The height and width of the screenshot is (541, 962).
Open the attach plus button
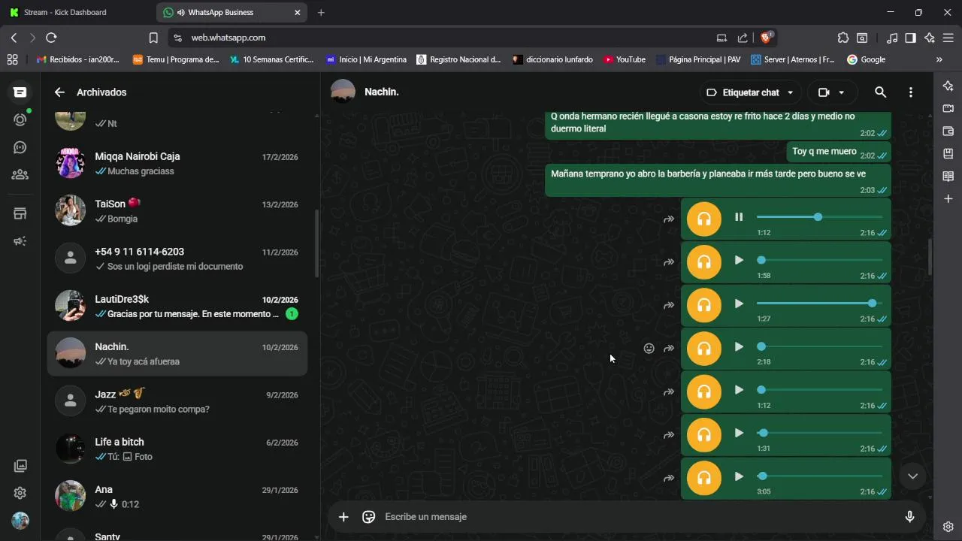point(343,517)
